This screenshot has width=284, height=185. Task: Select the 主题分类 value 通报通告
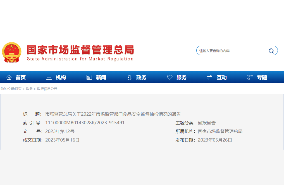click(x=207, y=123)
